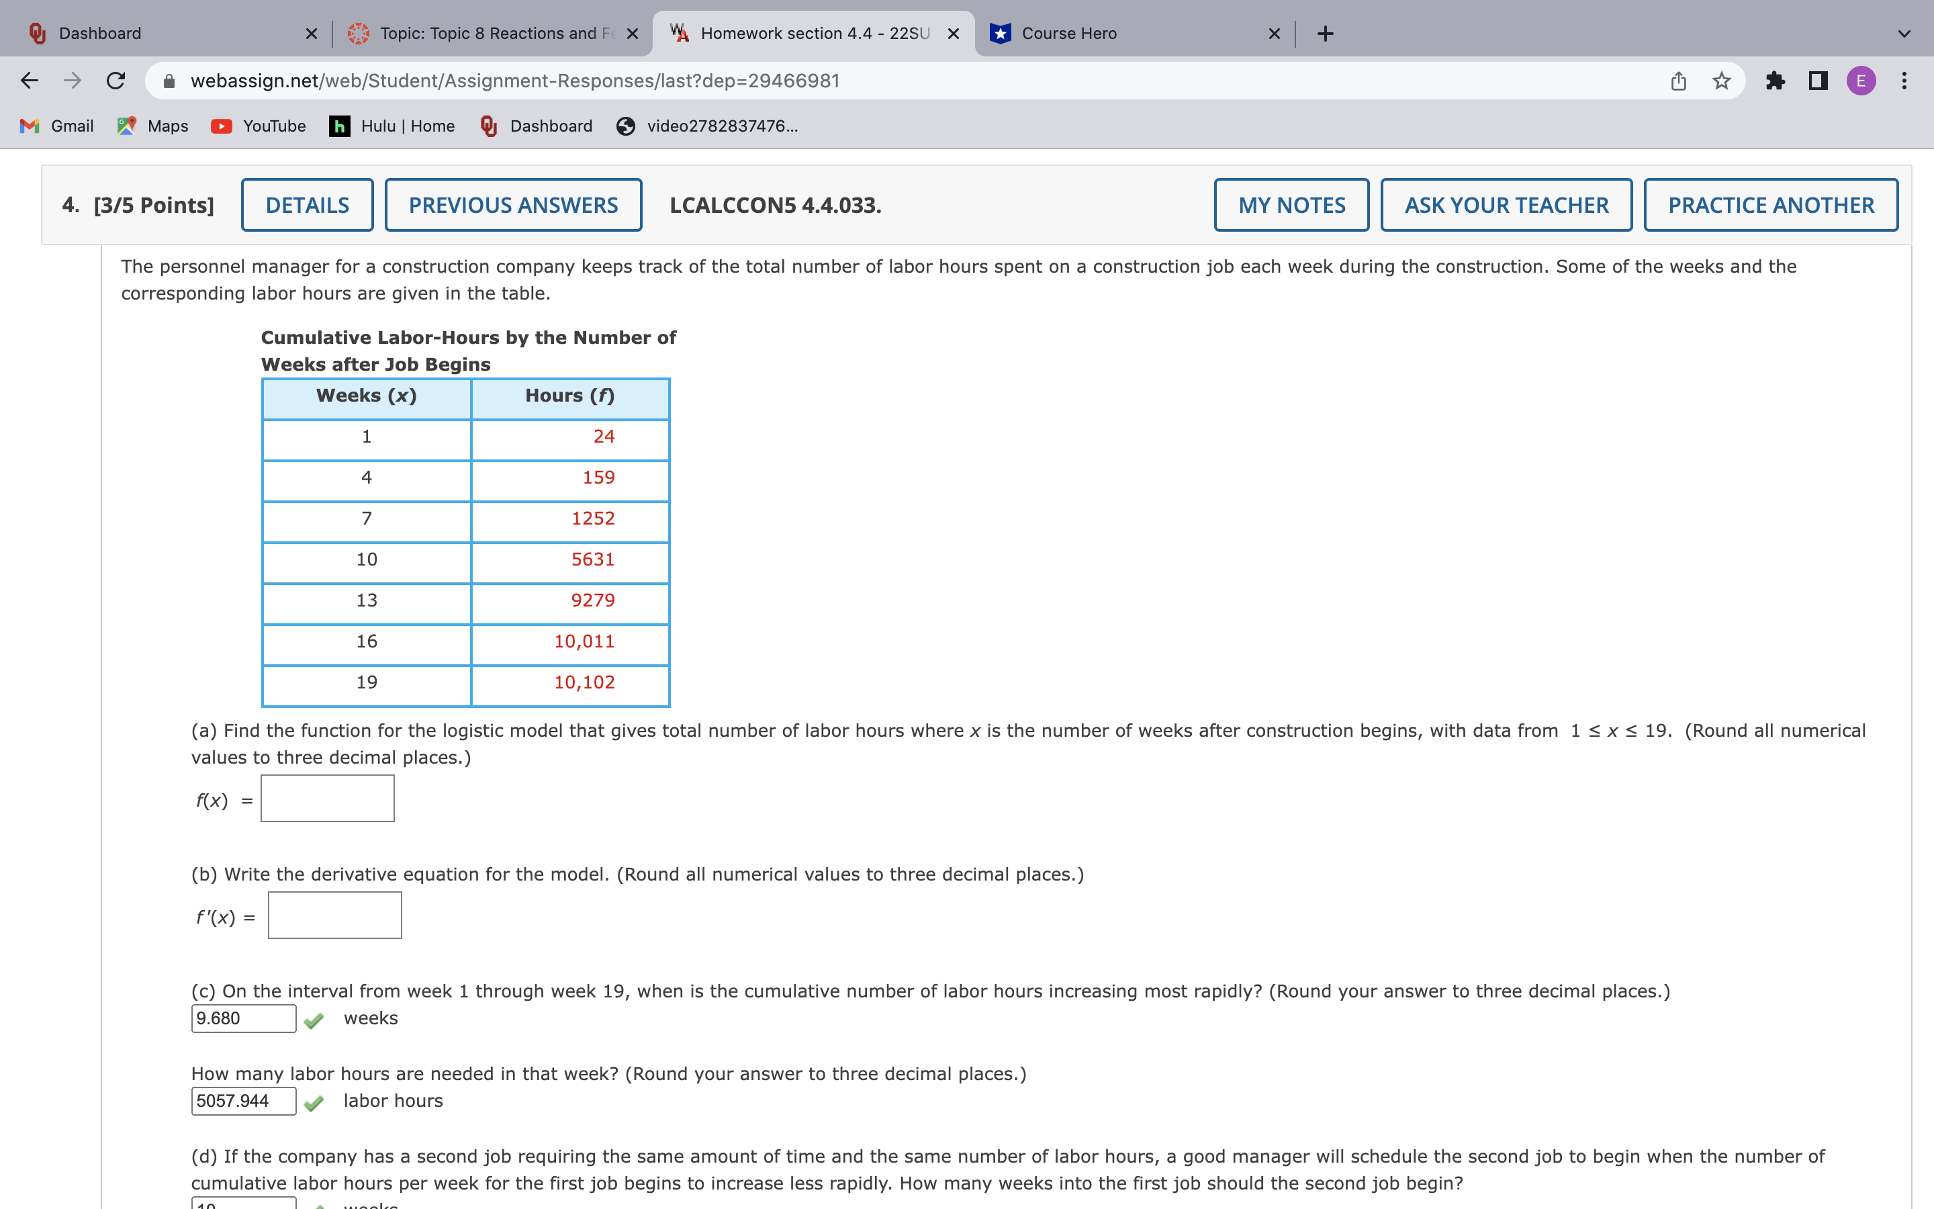
Task: Click PRACTICE ANOTHER button
Action: click(1770, 206)
